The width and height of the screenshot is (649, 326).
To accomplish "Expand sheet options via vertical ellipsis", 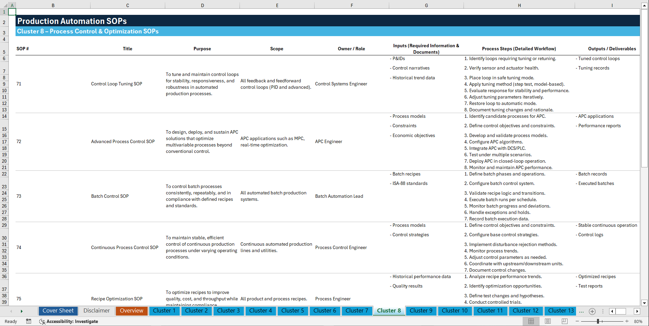I will [603, 311].
